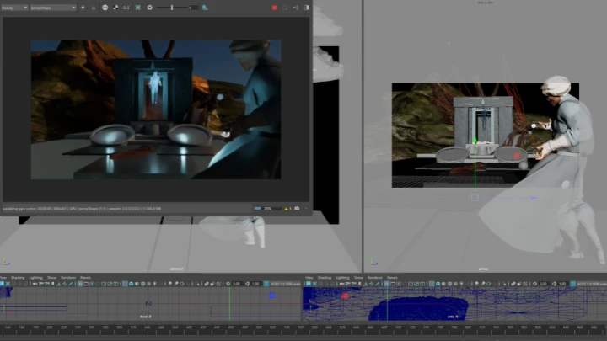
Task: Toggle Film Gate in persp panel toolbar
Action: pos(393,284)
